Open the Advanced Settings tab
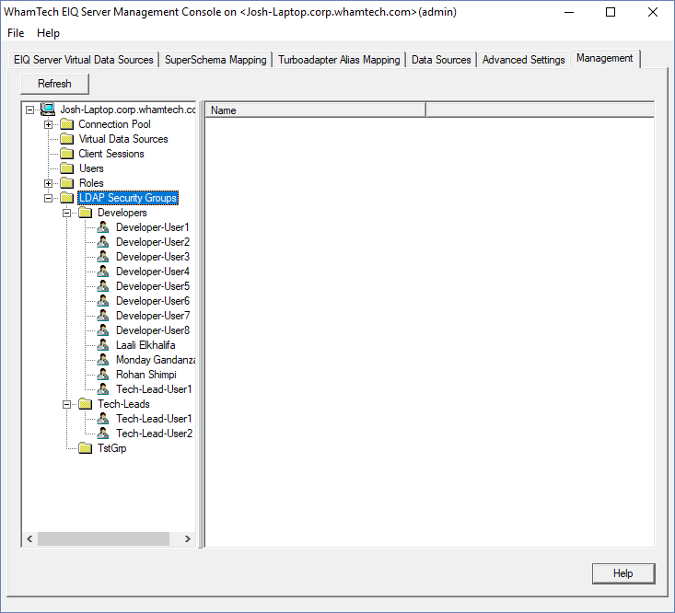The width and height of the screenshot is (675, 613). coord(523,60)
